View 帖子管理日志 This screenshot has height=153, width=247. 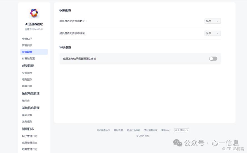click(x=30, y=136)
